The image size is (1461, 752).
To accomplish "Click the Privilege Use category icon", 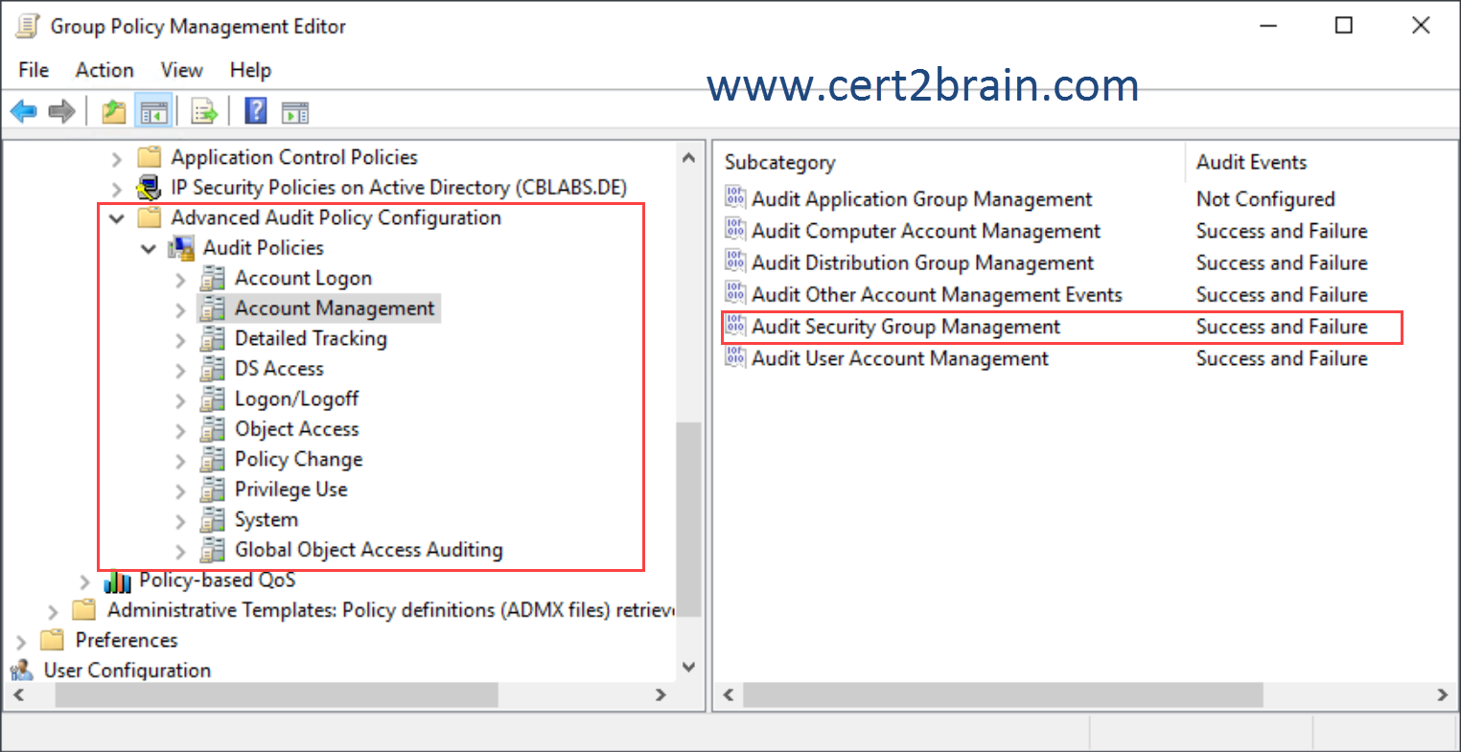I will point(212,490).
